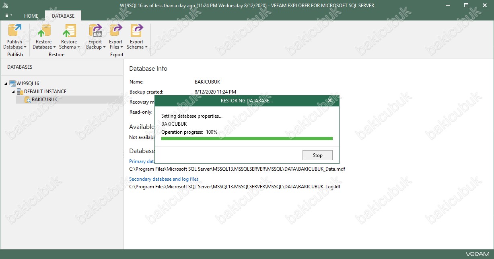Click the Publish Database icon
This screenshot has height=259, width=494.
pyautogui.click(x=14, y=31)
